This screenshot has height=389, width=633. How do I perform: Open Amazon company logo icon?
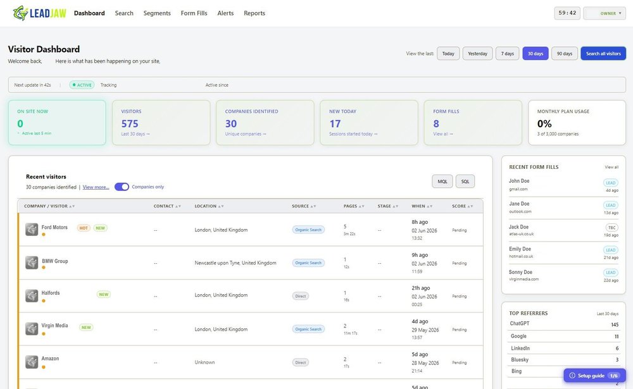click(x=32, y=362)
